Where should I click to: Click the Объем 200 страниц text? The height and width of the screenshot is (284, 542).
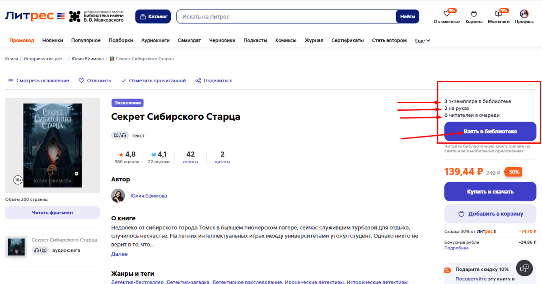click(x=26, y=199)
